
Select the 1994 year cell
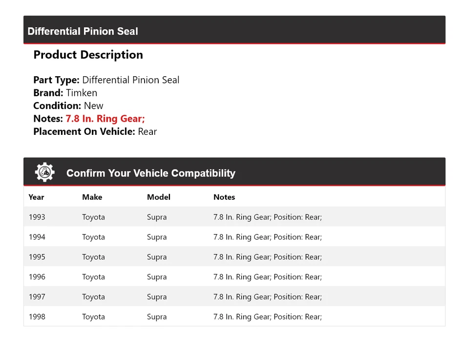tap(37, 237)
